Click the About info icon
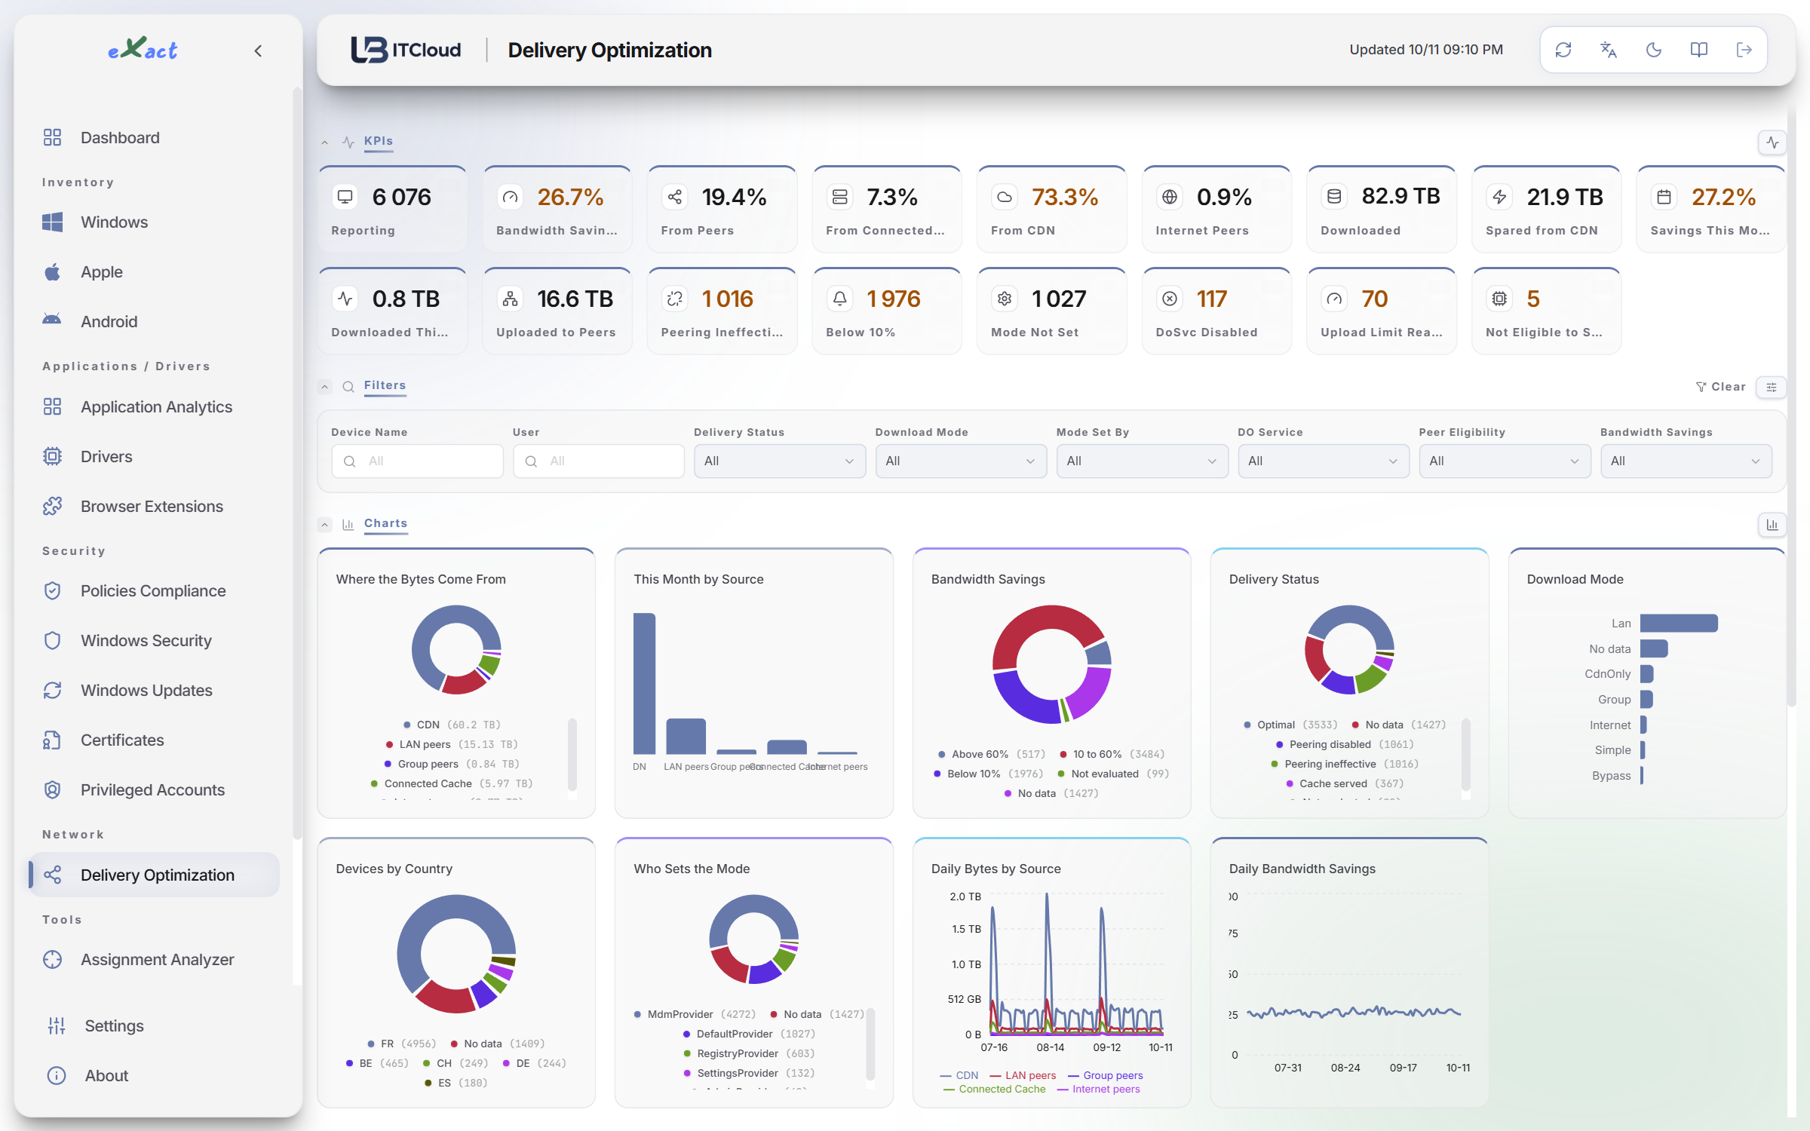 pos(57,1075)
